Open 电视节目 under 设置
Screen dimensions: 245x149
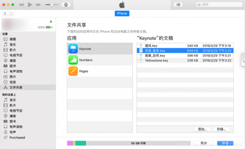28,55
